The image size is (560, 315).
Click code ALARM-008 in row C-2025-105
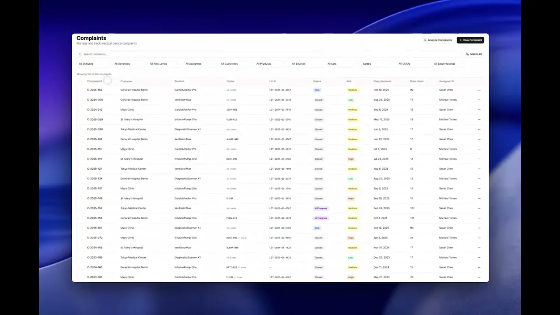pyautogui.click(x=232, y=139)
